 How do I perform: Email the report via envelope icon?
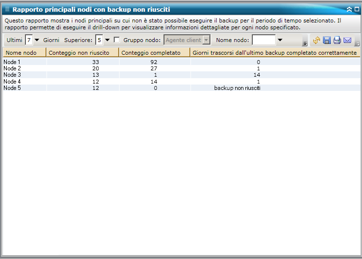tap(347, 40)
